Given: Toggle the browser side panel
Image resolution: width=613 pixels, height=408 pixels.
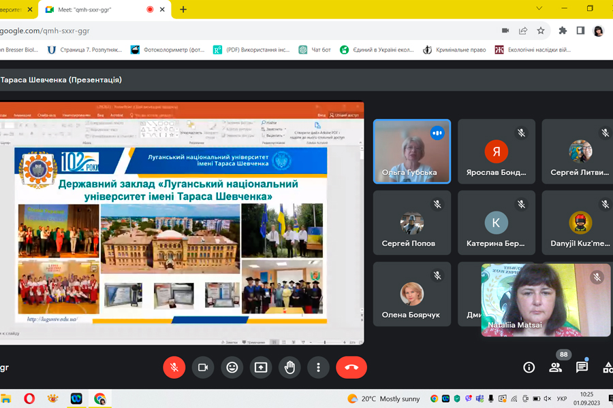Looking at the screenshot, I should [x=580, y=31].
